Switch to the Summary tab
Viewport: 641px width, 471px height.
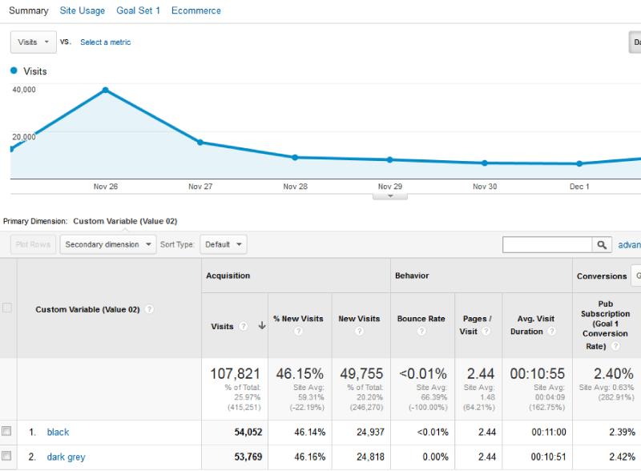click(29, 10)
